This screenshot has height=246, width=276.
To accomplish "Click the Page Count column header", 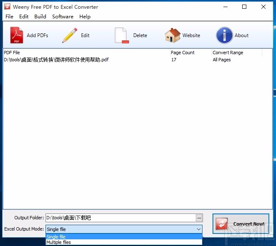I will (191, 53).
